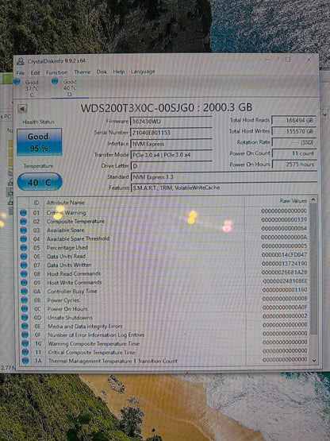
Task: Click status dot for Unsafe Shutdowns
Action: (25, 318)
